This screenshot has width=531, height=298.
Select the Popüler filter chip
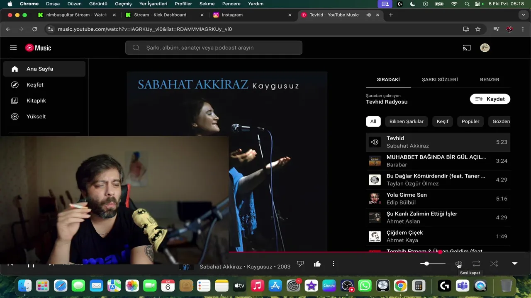[470, 121]
